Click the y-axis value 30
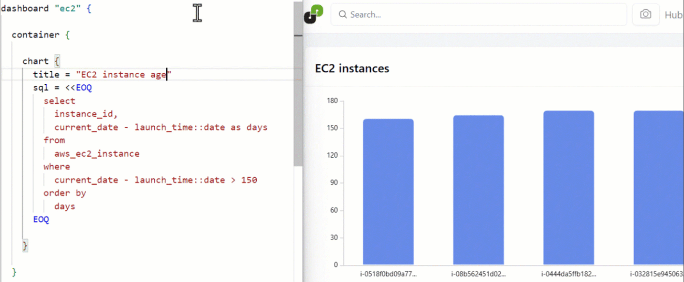 334,238
